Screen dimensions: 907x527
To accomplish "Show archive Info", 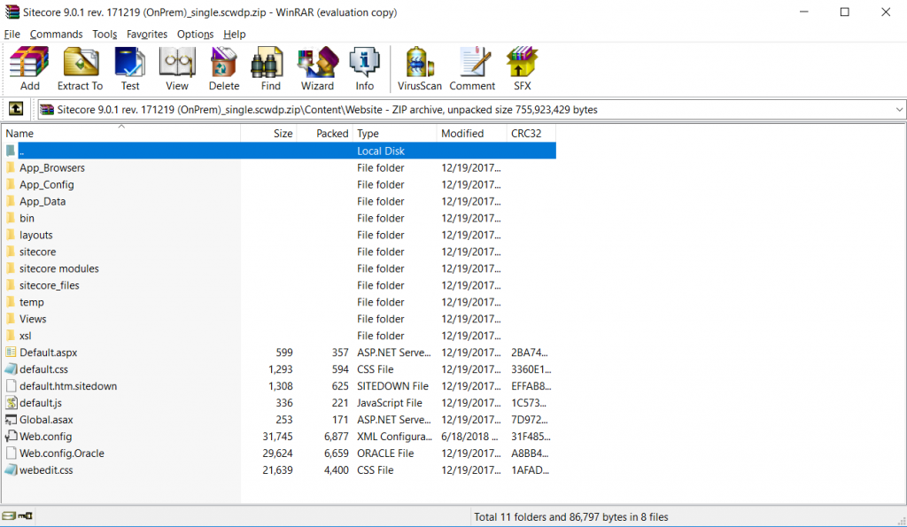I will click(x=364, y=68).
